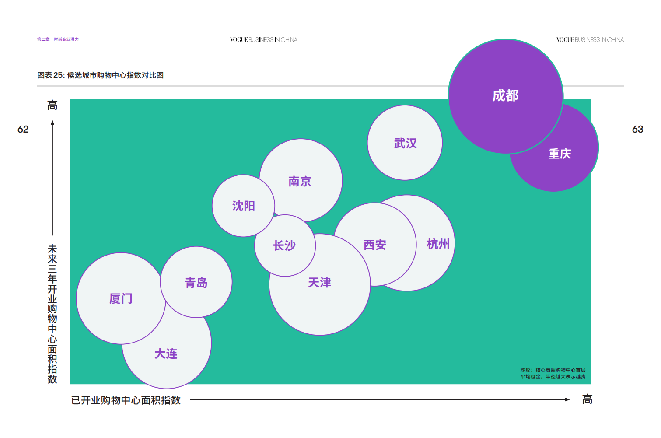Select the 南京 bubble label
661x438 pixels.
(x=300, y=181)
